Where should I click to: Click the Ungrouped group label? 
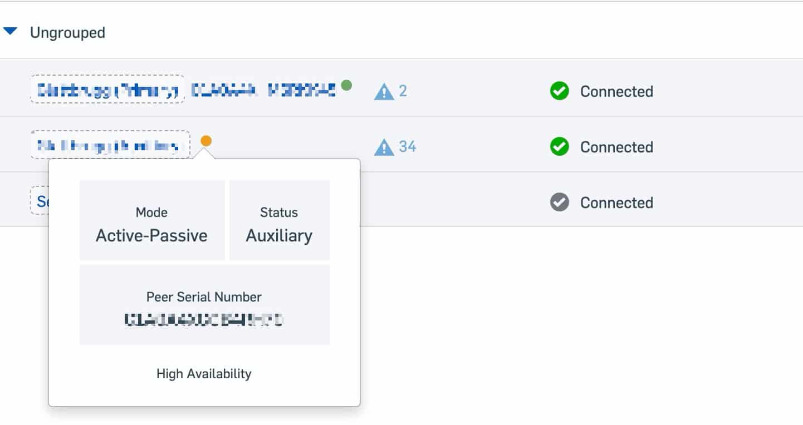67,33
